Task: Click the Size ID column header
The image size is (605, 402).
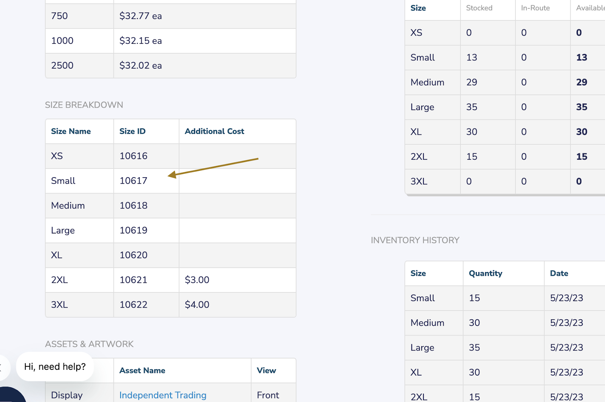Action: point(132,131)
